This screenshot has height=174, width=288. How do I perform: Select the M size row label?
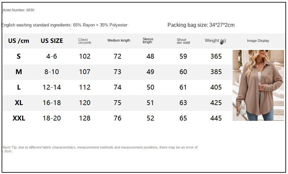coord(19,72)
